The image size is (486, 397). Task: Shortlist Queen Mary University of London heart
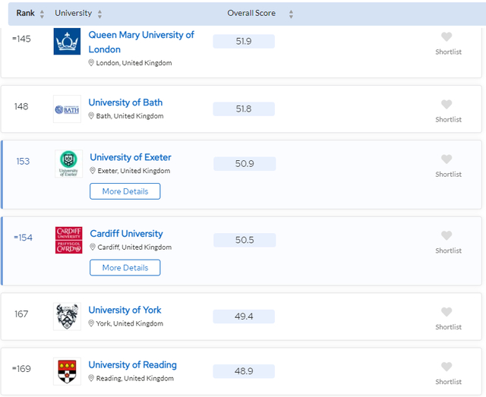click(447, 37)
